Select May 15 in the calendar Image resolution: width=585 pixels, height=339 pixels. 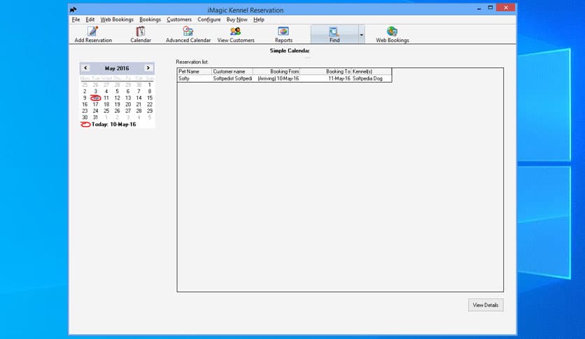click(150, 98)
